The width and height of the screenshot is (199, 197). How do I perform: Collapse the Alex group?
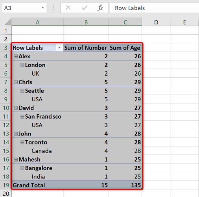click(x=16, y=56)
